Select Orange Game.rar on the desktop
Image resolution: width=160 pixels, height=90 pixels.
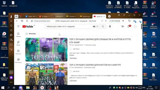tap(145, 4)
